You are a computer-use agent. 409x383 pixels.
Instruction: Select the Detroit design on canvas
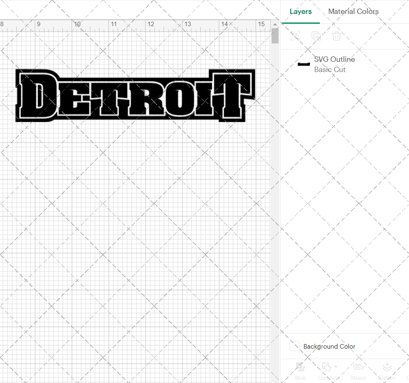pyautogui.click(x=135, y=95)
